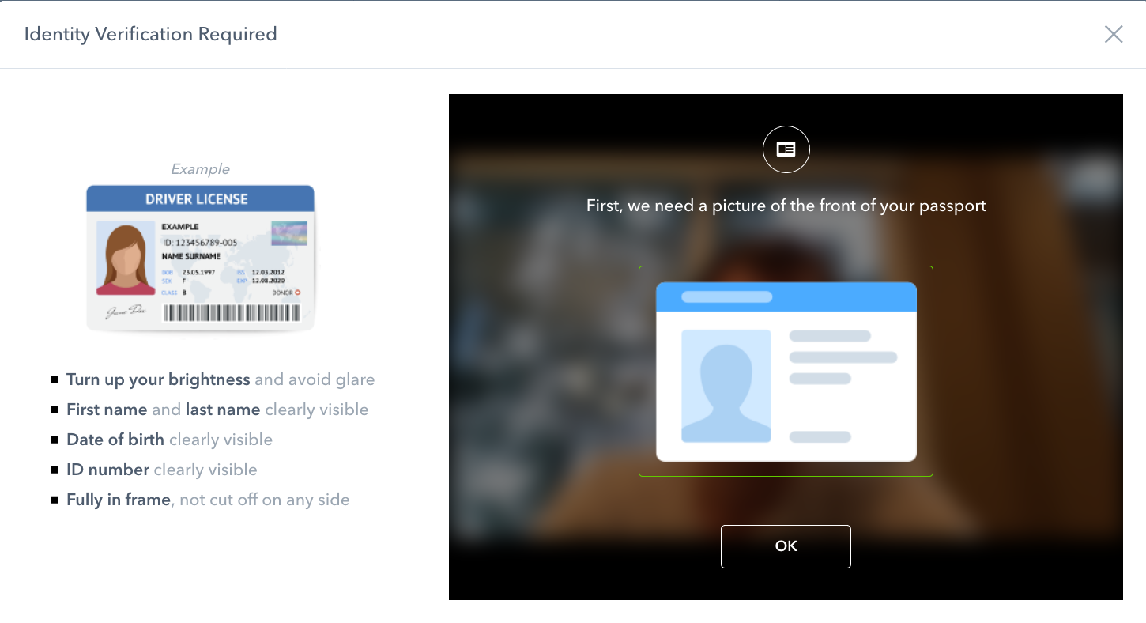
Task: Click the hologram on example license
Action: click(x=288, y=233)
